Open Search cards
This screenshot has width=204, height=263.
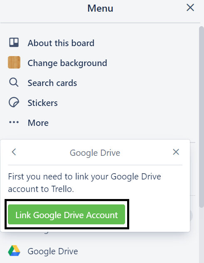point(52,83)
